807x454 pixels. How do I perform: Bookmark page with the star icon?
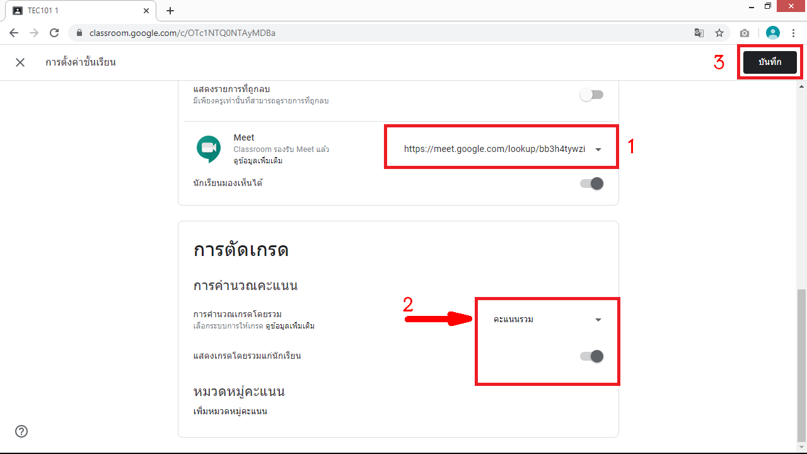click(719, 33)
